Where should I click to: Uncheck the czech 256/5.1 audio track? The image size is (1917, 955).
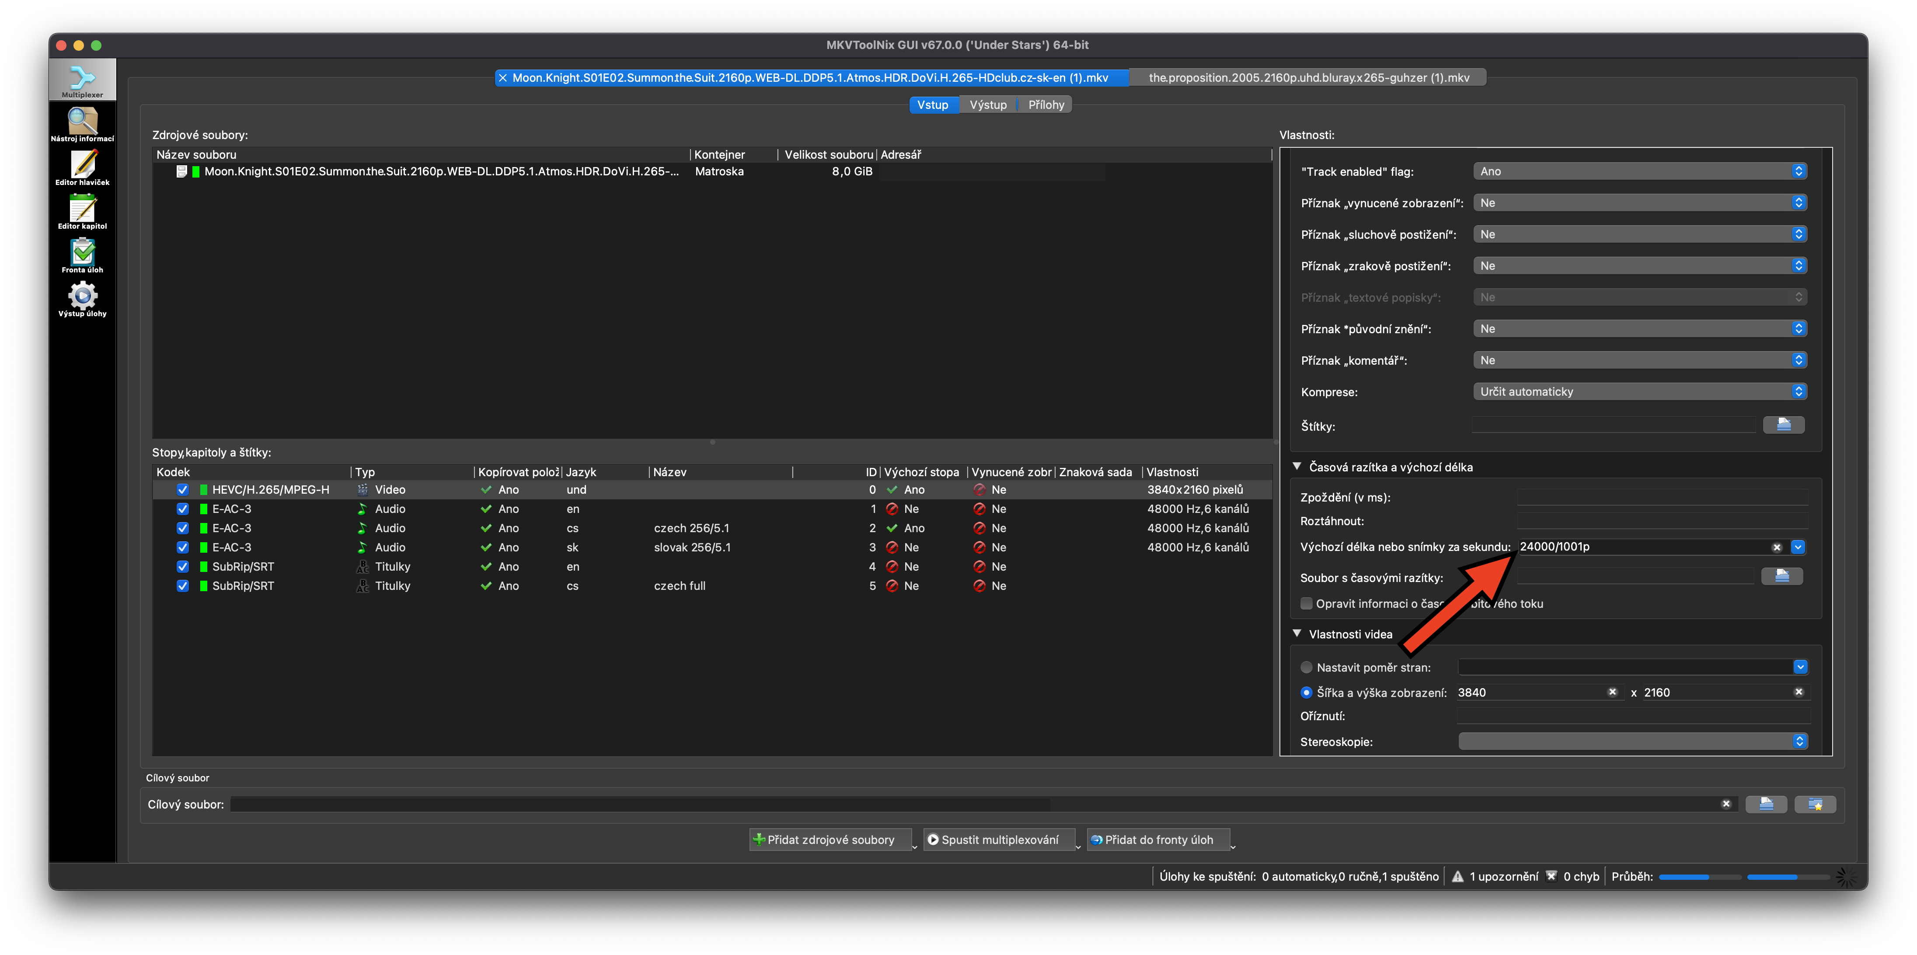pos(182,529)
